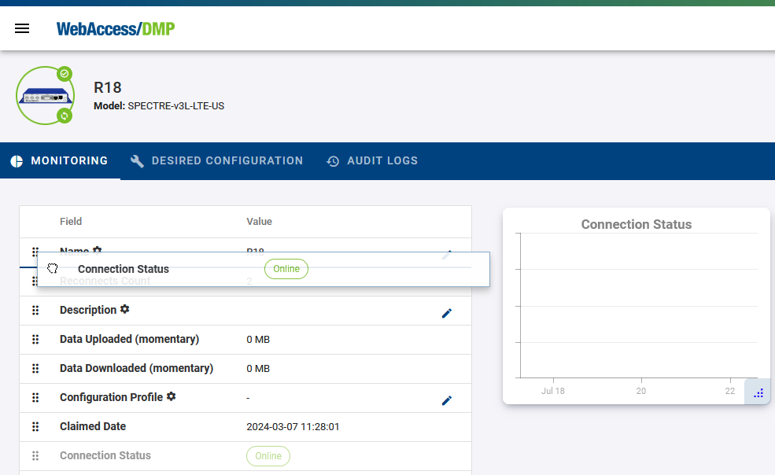Click drag handle for Data Downloaded row

35,369
